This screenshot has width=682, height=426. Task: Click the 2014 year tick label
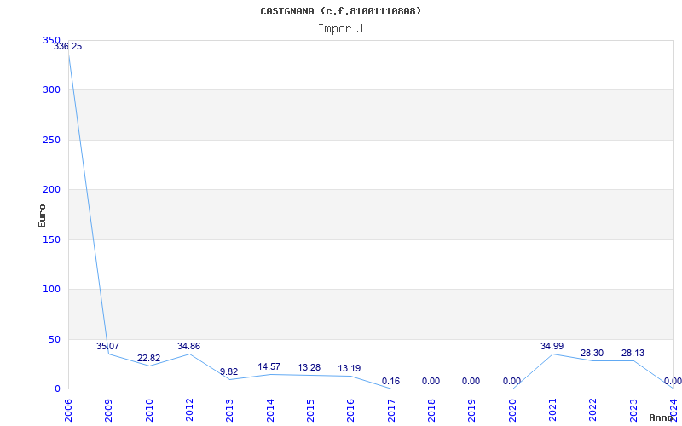point(270,411)
